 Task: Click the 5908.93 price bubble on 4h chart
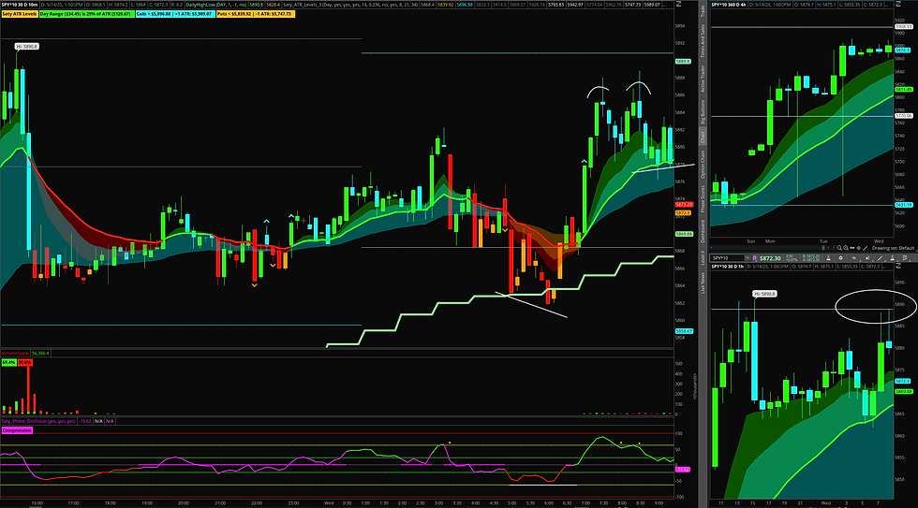pyautogui.click(x=903, y=26)
